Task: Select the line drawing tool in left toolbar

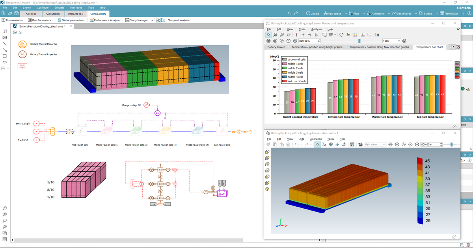Action: [x=5, y=43]
